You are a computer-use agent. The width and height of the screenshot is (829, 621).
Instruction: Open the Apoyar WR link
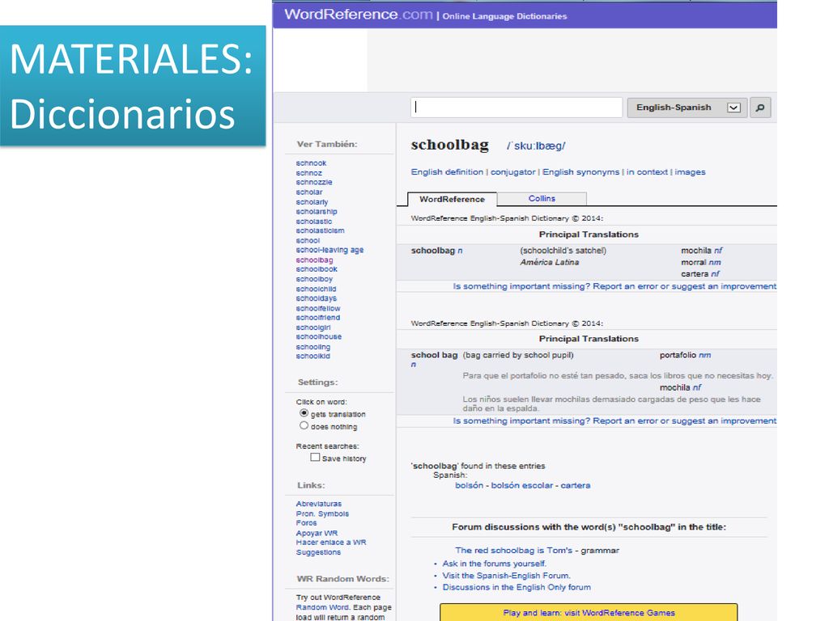[317, 534]
